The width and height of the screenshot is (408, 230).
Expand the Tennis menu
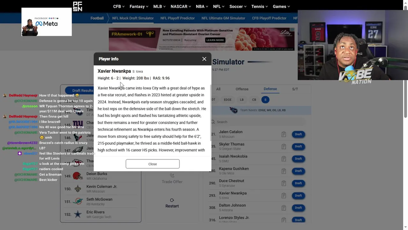pyautogui.click(x=259, y=6)
